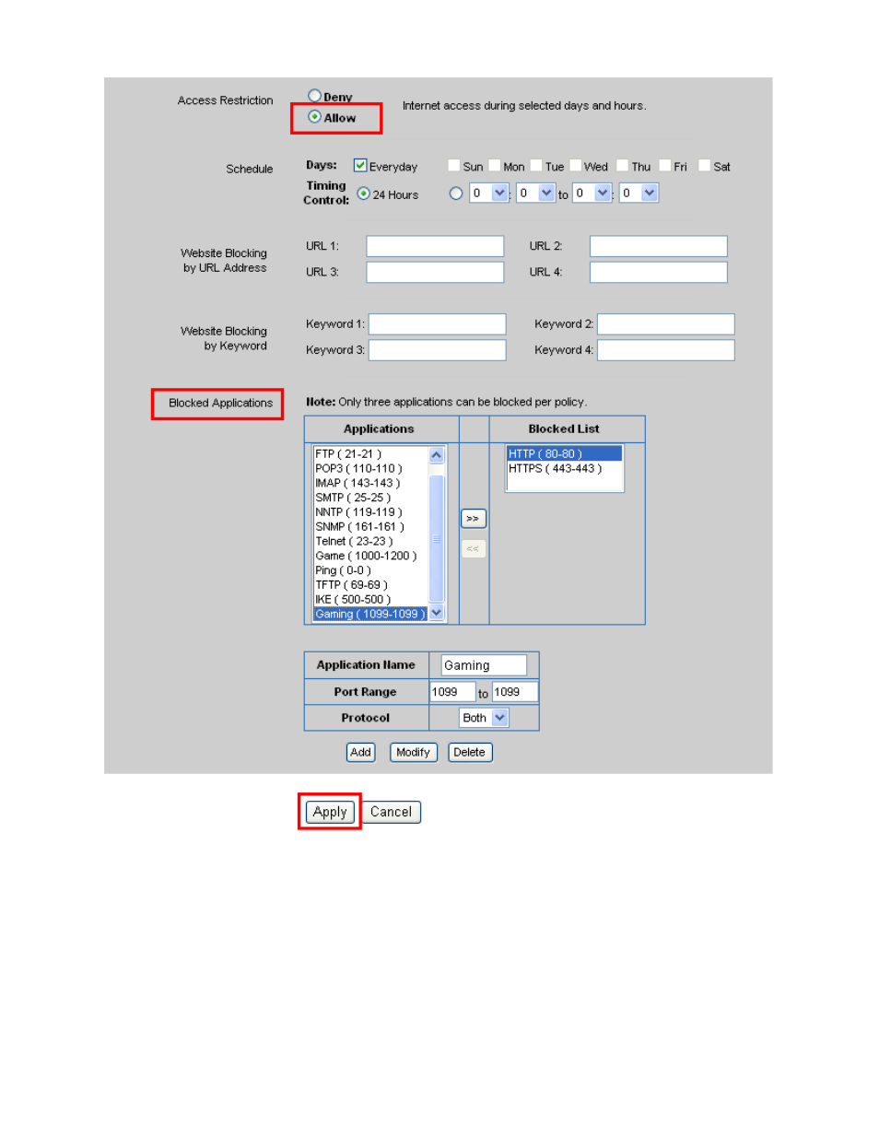Select SNMP ( 161-161 ) in Applications list
Screen dimensions: 879x1138
370,527
